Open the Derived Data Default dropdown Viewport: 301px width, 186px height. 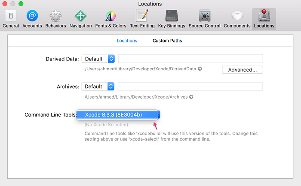(98, 59)
